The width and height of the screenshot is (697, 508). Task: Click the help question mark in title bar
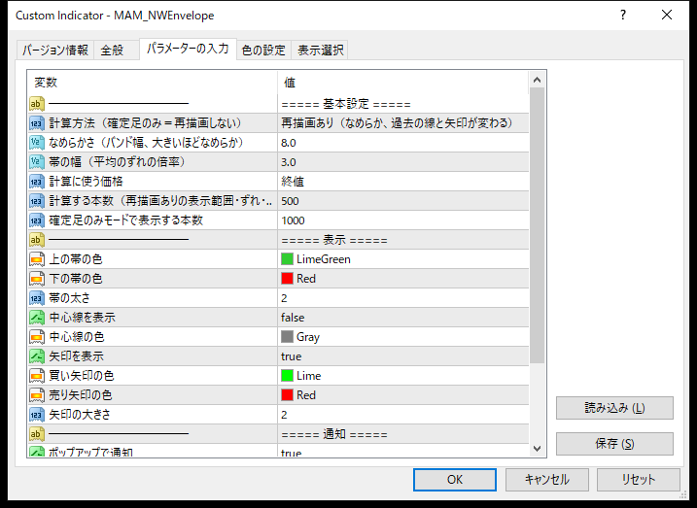(x=623, y=16)
